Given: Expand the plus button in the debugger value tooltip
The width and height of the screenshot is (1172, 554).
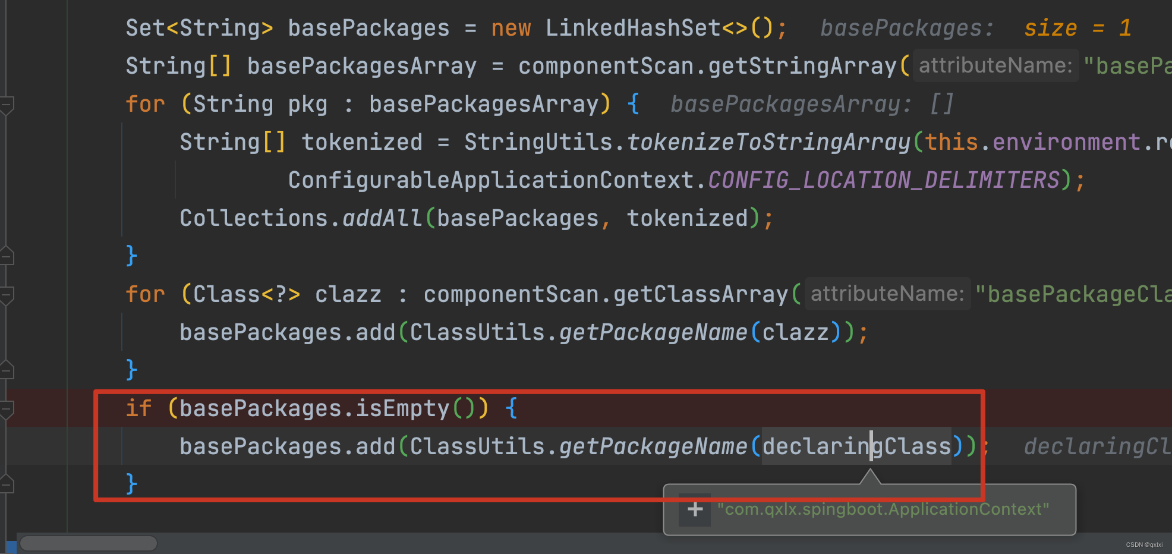Looking at the screenshot, I should click(695, 509).
